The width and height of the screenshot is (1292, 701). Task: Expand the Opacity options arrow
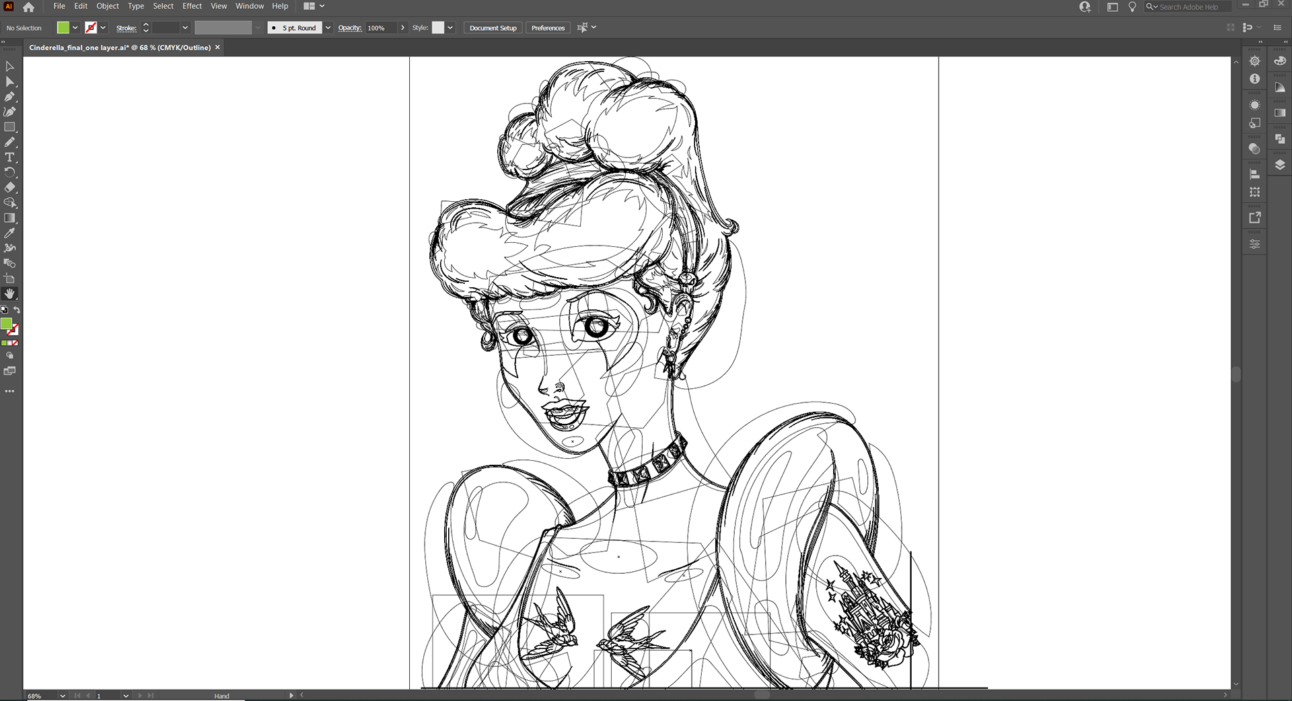click(402, 28)
